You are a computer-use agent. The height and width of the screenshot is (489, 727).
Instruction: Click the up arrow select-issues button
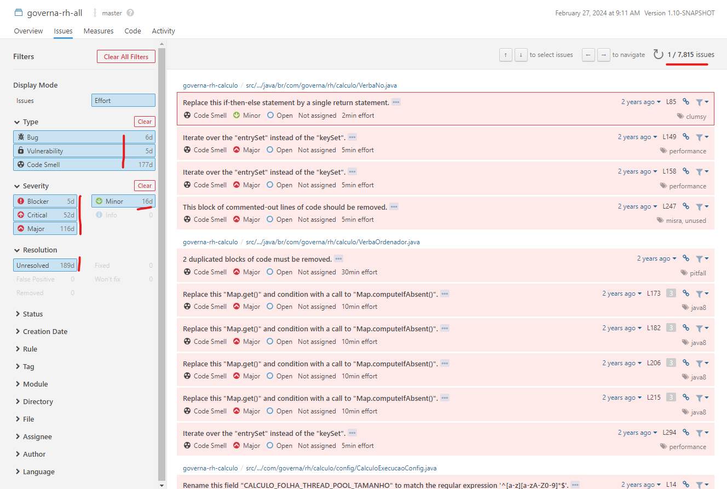(x=506, y=55)
